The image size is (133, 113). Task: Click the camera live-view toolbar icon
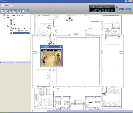23,11
